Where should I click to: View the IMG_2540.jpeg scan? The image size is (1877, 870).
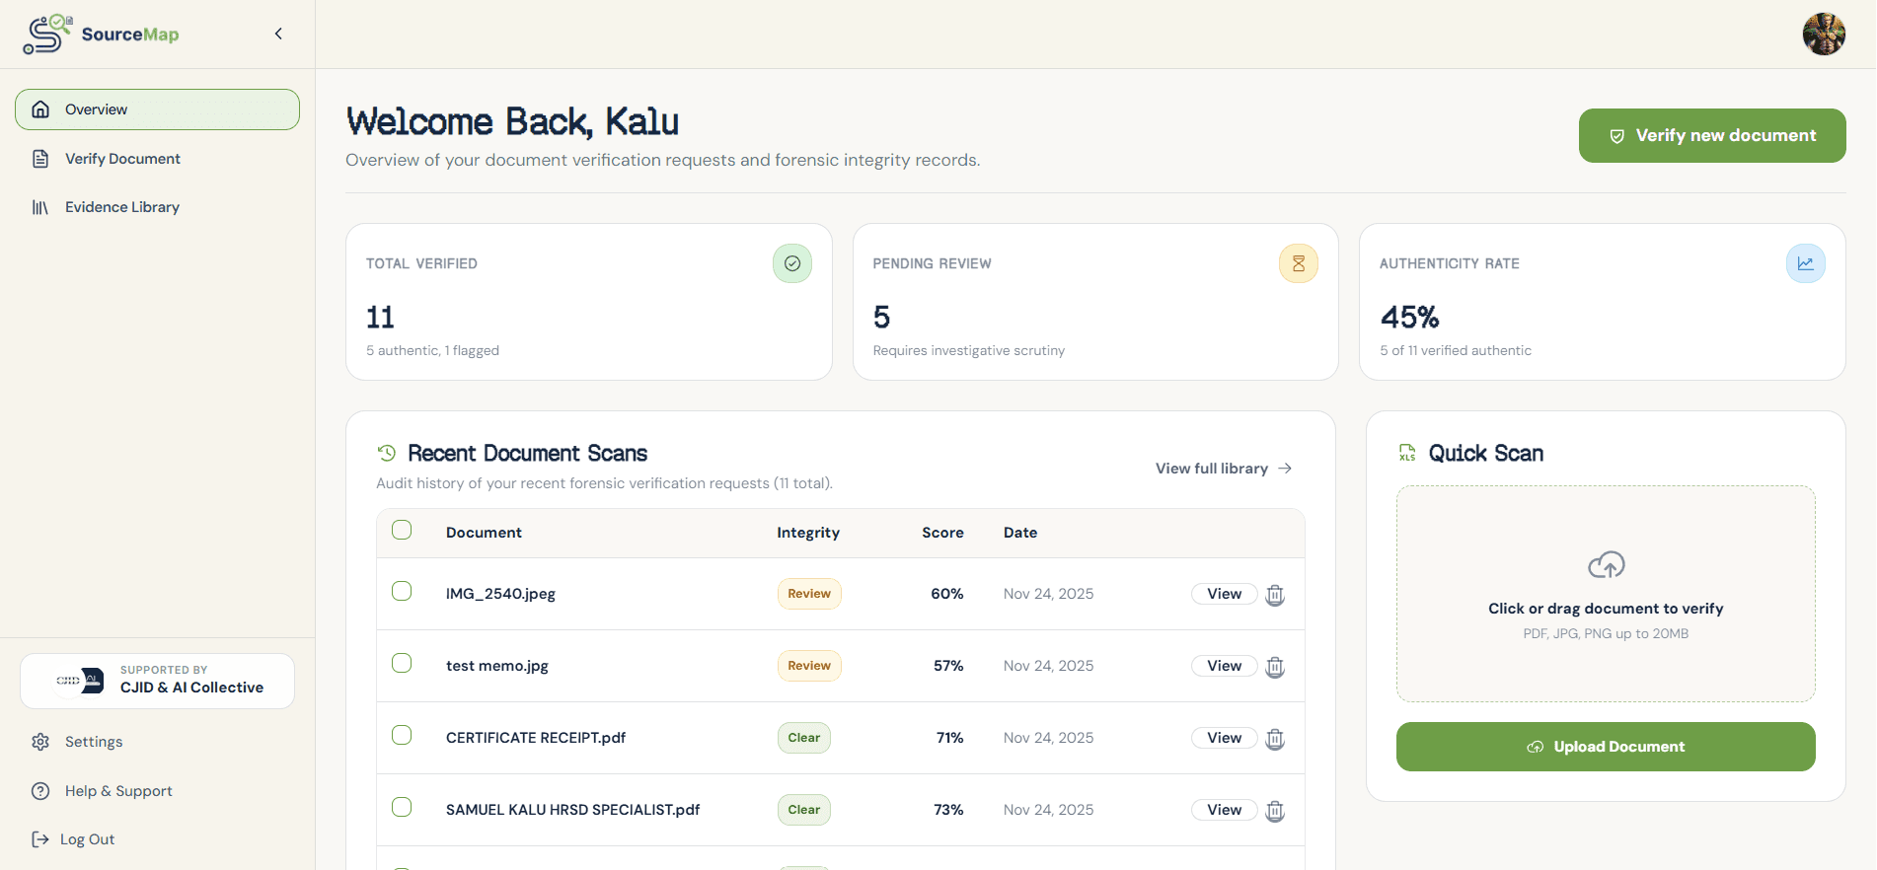pyautogui.click(x=1225, y=594)
